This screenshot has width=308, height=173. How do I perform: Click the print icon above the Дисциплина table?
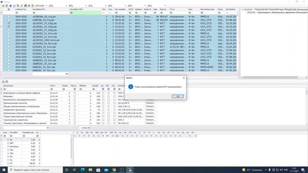point(3,82)
